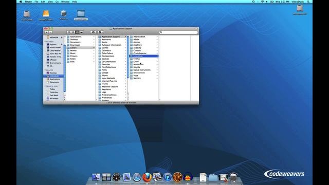Switch Finder to column view
Image resolution: width=329 pixels, height=185 pixels.
click(77, 32)
